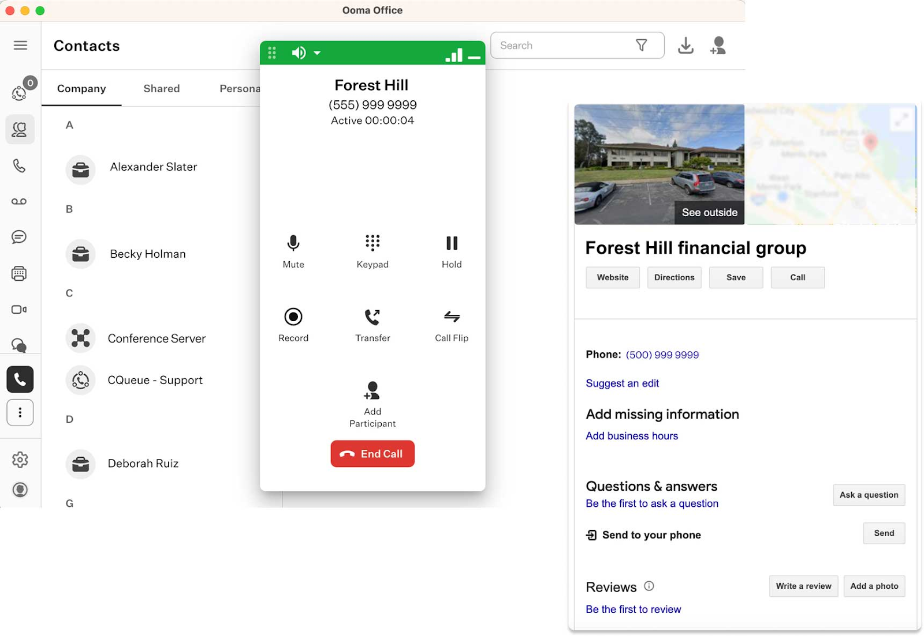Click the Conference Server node avatar icon
The width and height of the screenshot is (924, 636).
click(80, 338)
